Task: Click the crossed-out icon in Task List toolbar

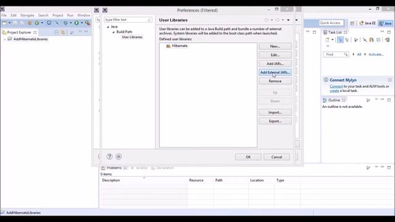Action: pos(365,39)
